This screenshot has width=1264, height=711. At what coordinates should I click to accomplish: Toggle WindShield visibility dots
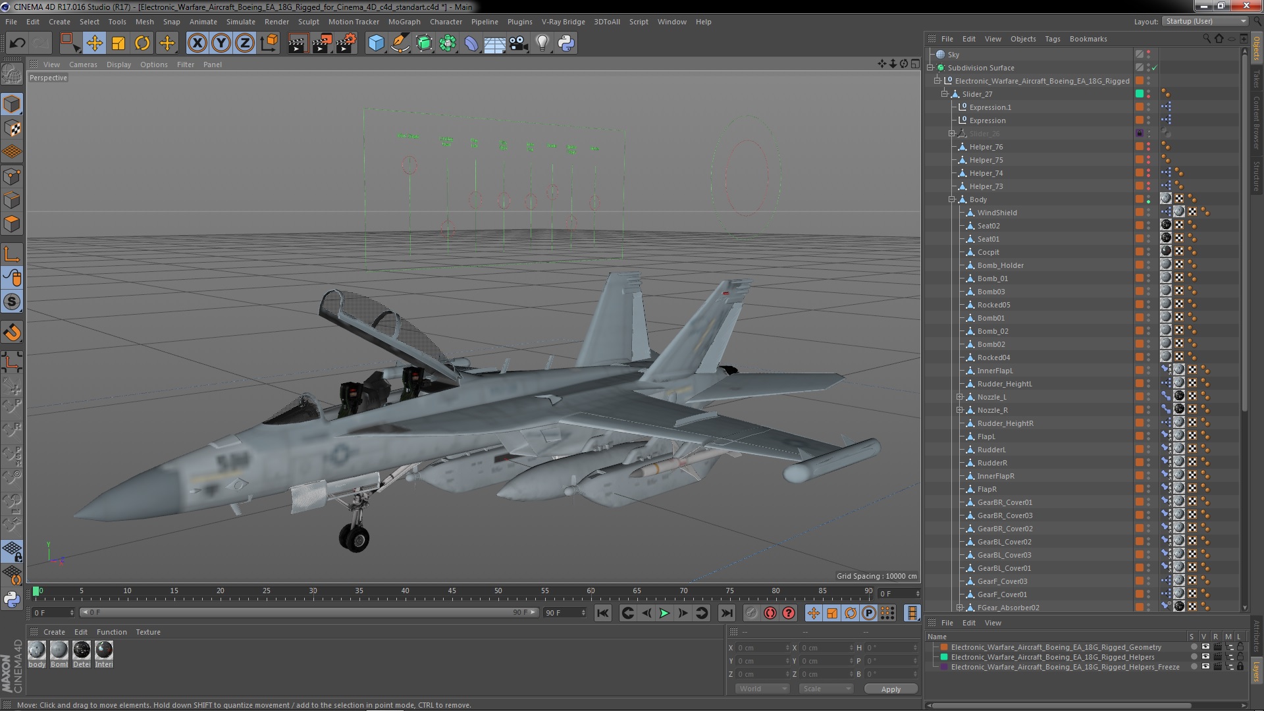point(1149,213)
